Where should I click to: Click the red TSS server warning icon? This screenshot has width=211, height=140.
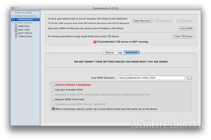[x=95, y=42]
